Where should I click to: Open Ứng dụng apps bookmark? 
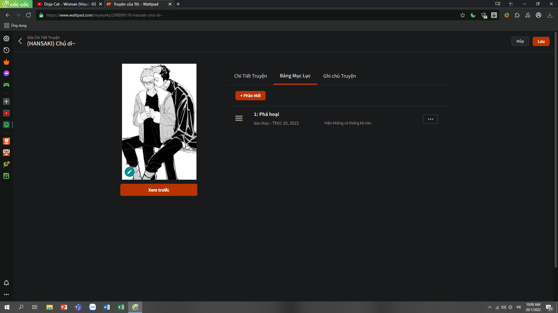(x=15, y=26)
